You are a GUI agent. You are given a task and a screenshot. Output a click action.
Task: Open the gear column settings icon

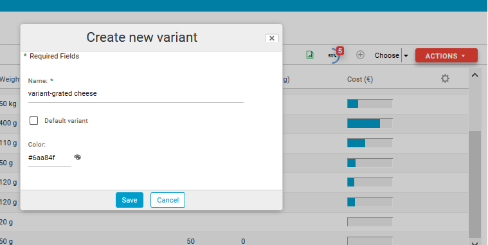point(445,78)
